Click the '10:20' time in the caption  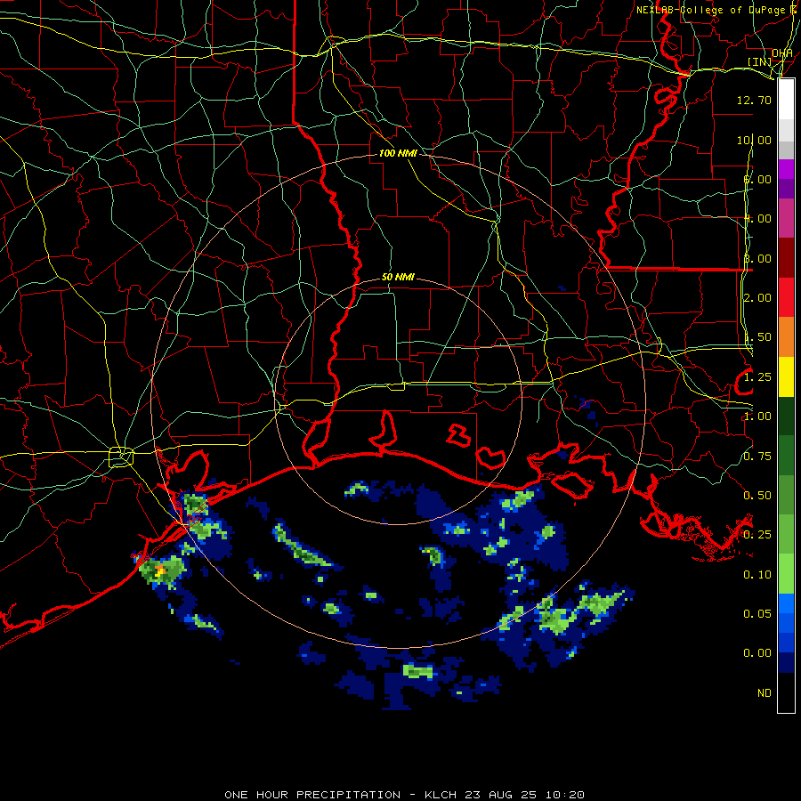pos(564,795)
